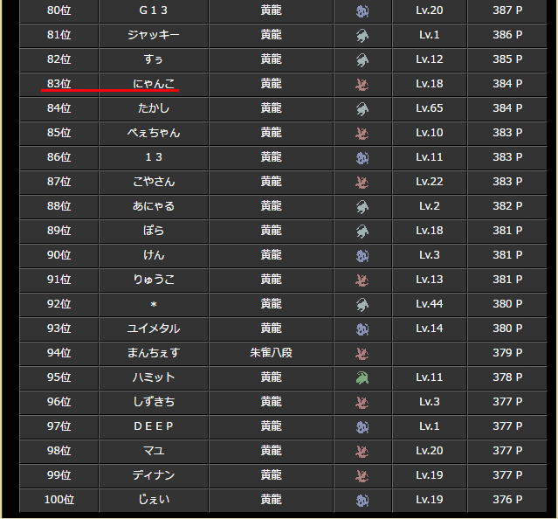
Task: Click the 朱雀八段 rank label
Action: (271, 353)
